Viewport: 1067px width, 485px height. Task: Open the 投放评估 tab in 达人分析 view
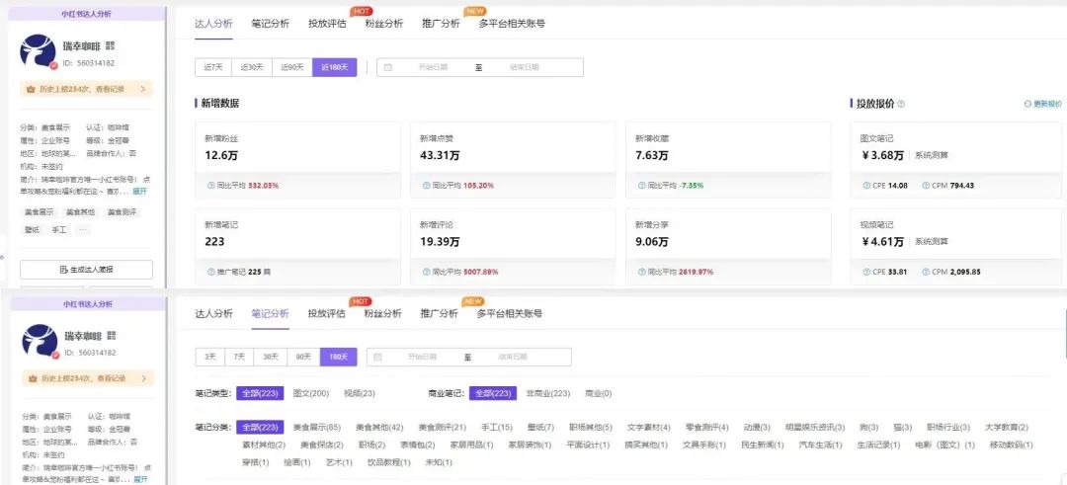click(327, 24)
